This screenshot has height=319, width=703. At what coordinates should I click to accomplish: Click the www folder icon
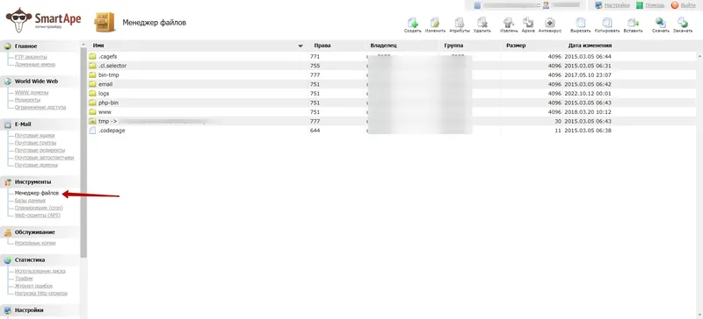(x=92, y=112)
